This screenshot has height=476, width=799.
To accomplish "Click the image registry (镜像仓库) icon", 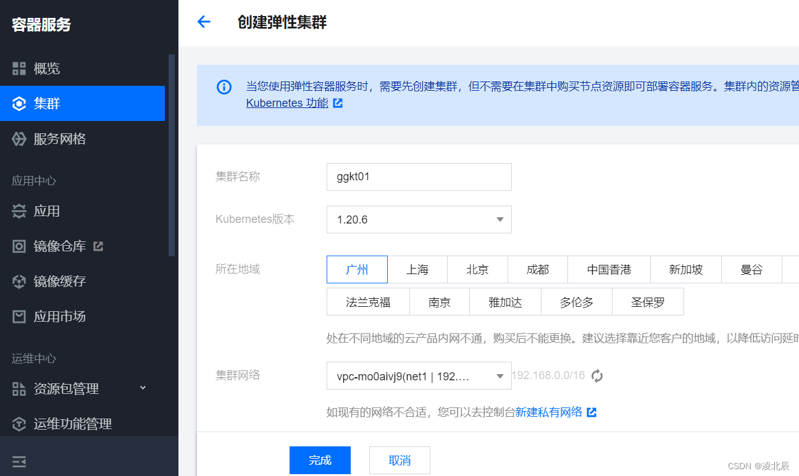I will click(19, 246).
